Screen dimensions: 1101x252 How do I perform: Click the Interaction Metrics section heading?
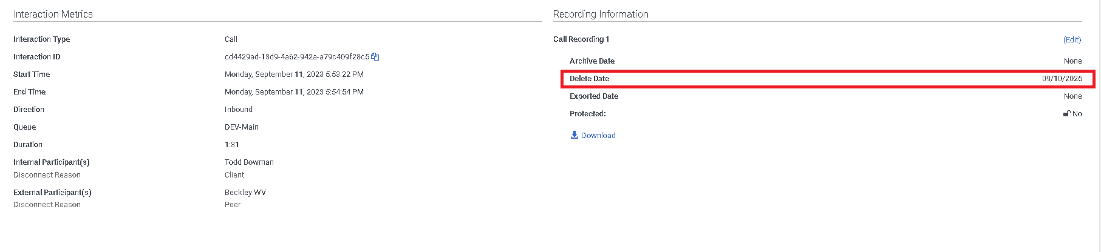point(53,14)
